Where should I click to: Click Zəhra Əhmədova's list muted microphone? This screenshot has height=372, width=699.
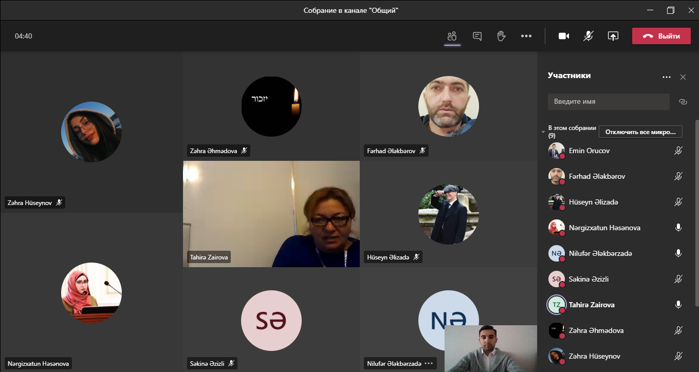click(x=678, y=330)
